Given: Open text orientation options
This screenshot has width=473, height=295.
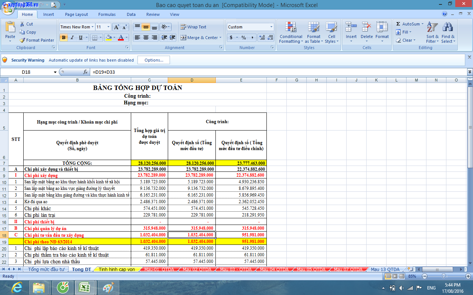Looking at the screenshot, I should 166,27.
